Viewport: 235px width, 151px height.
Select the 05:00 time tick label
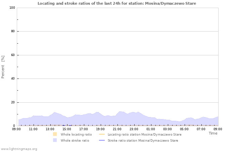(x=184, y=129)
